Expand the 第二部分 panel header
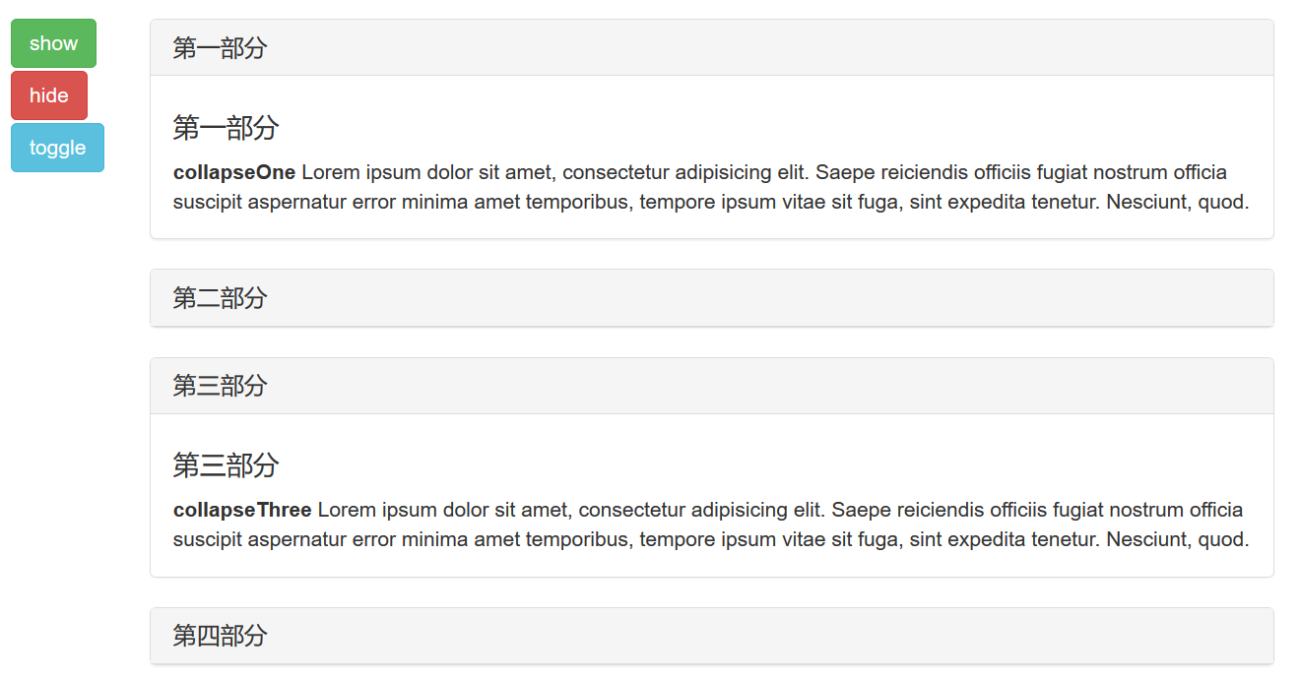Viewport: 1300px width, 679px height. [x=219, y=297]
